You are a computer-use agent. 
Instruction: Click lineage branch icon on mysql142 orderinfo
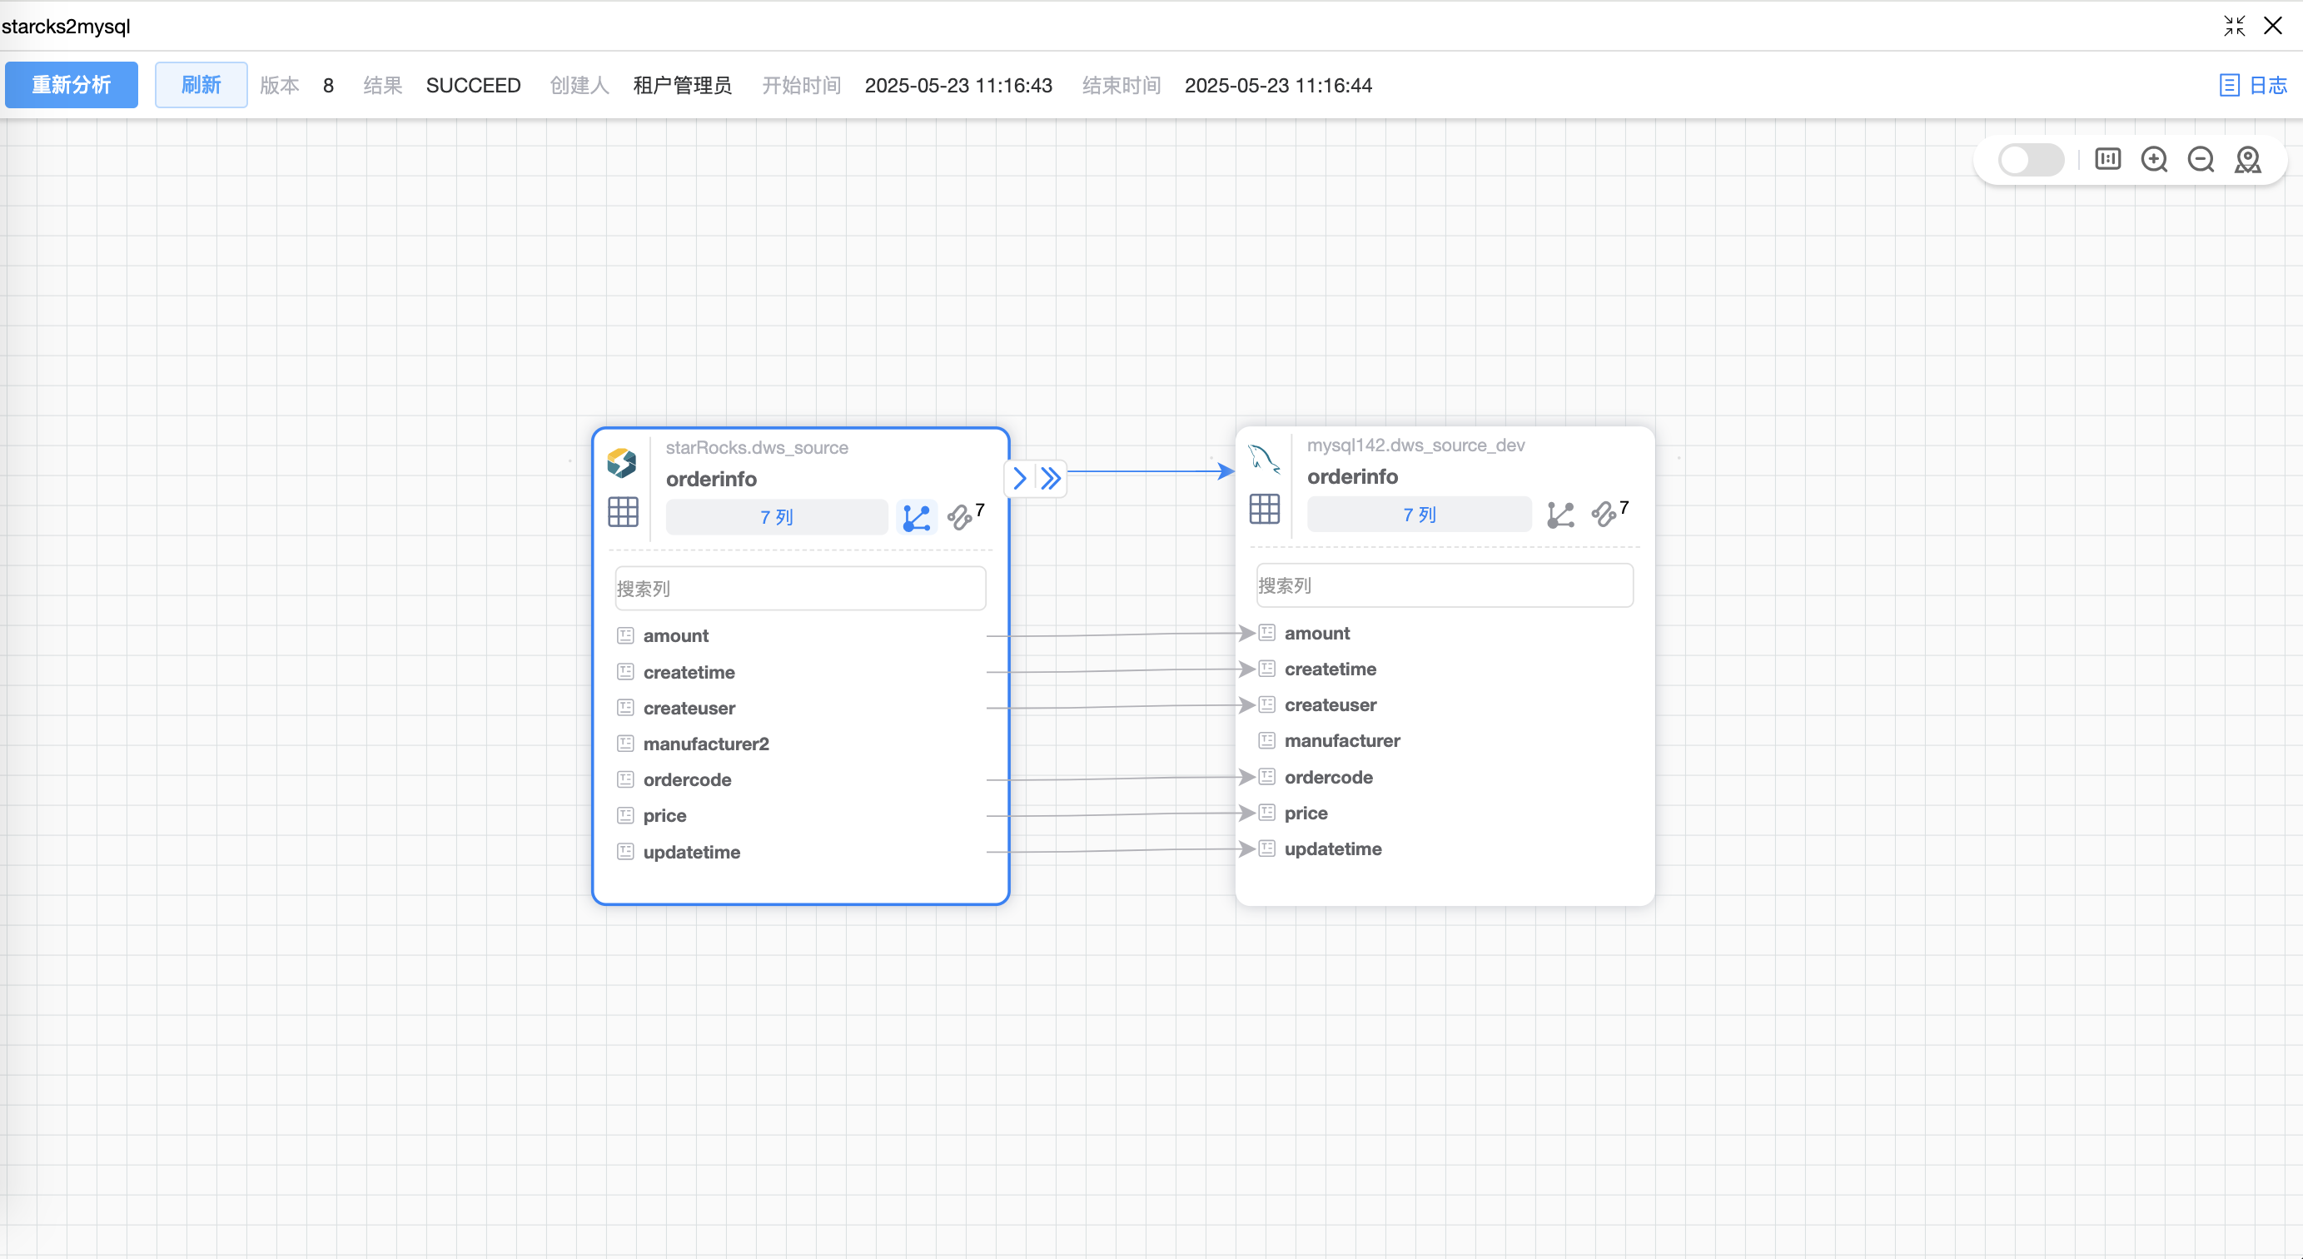(1560, 514)
